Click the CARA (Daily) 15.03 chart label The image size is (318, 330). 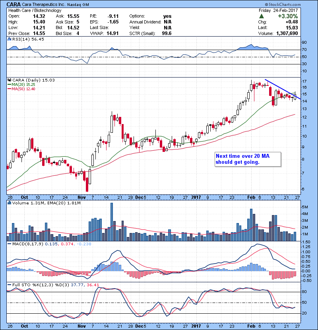(33, 80)
